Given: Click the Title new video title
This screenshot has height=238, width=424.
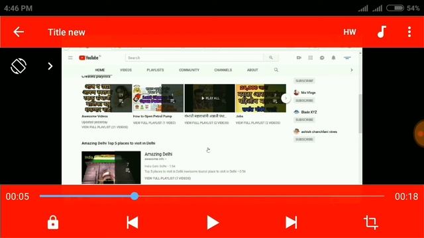Looking at the screenshot, I should 66,32.
